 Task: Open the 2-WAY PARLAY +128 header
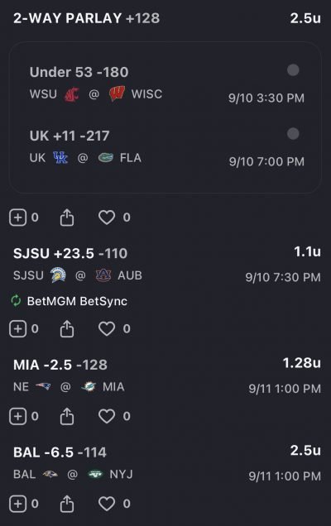pos(86,18)
